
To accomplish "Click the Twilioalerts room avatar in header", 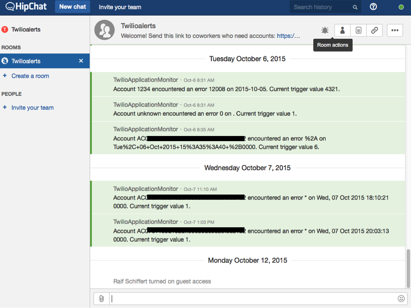I will click(104, 30).
